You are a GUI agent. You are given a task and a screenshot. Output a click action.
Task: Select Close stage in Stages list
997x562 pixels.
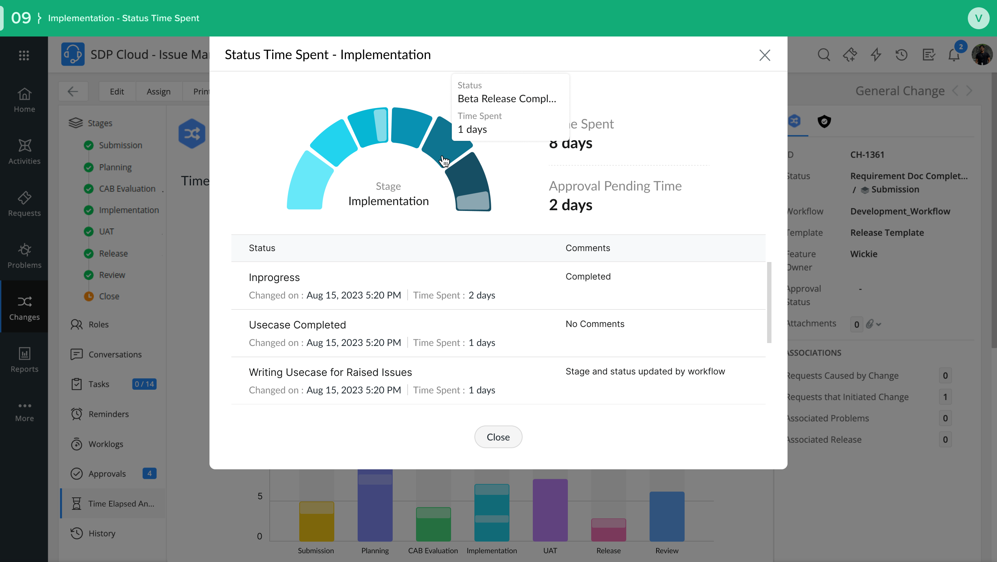(109, 296)
